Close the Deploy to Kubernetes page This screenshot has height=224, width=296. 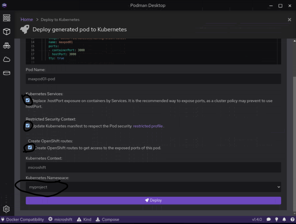click(289, 20)
